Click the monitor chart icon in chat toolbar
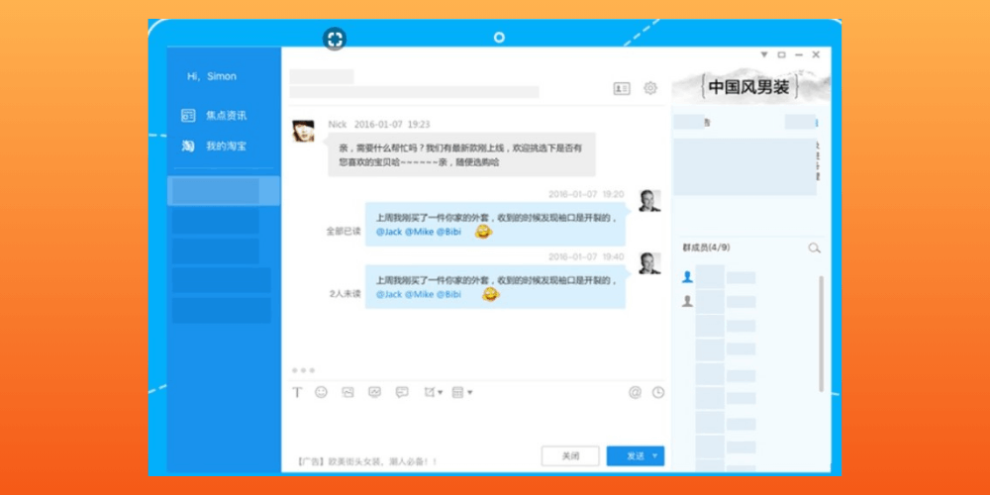Viewport: 990px width, 495px height. point(375,392)
